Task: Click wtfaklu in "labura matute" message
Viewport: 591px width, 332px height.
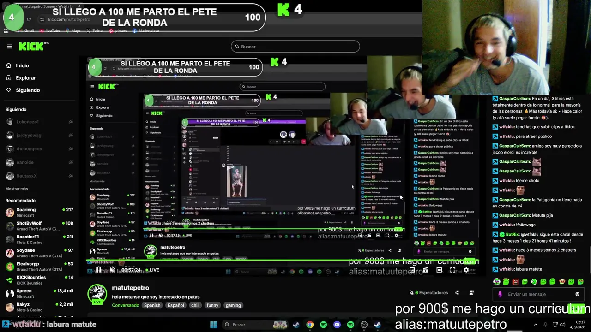Action: (507, 269)
